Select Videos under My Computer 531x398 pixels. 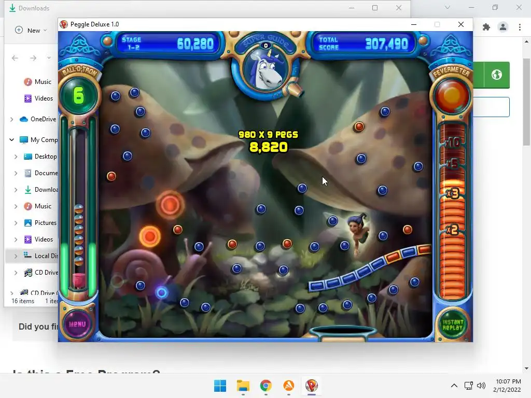[x=44, y=239]
